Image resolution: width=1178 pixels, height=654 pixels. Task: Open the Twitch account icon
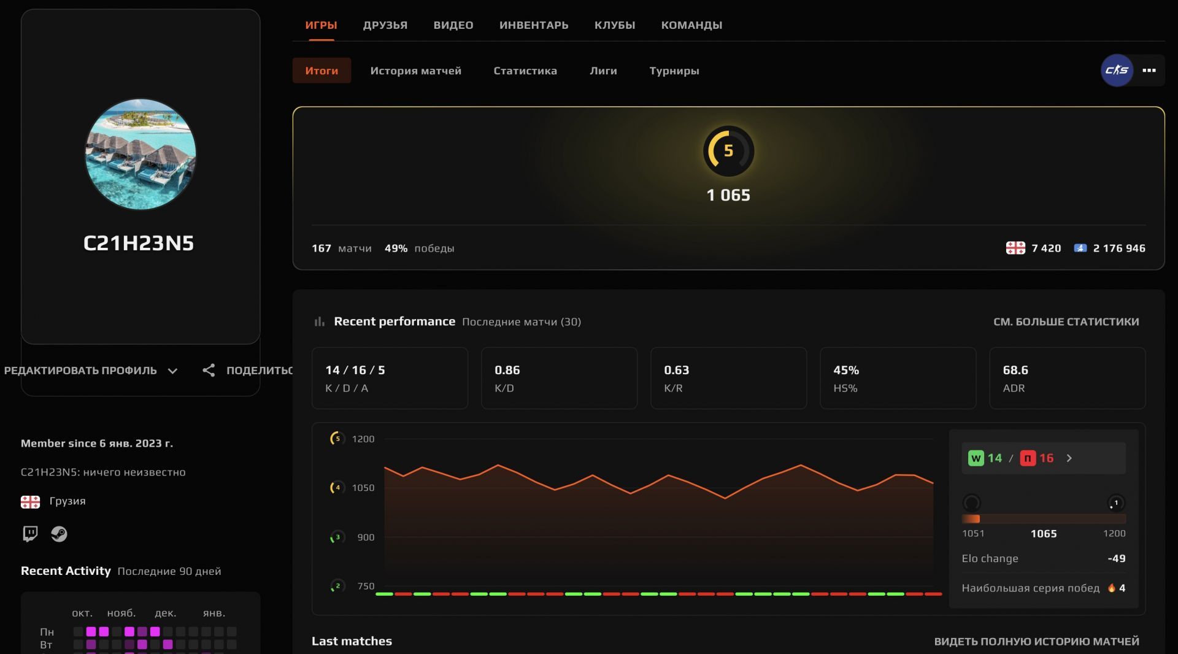30,534
